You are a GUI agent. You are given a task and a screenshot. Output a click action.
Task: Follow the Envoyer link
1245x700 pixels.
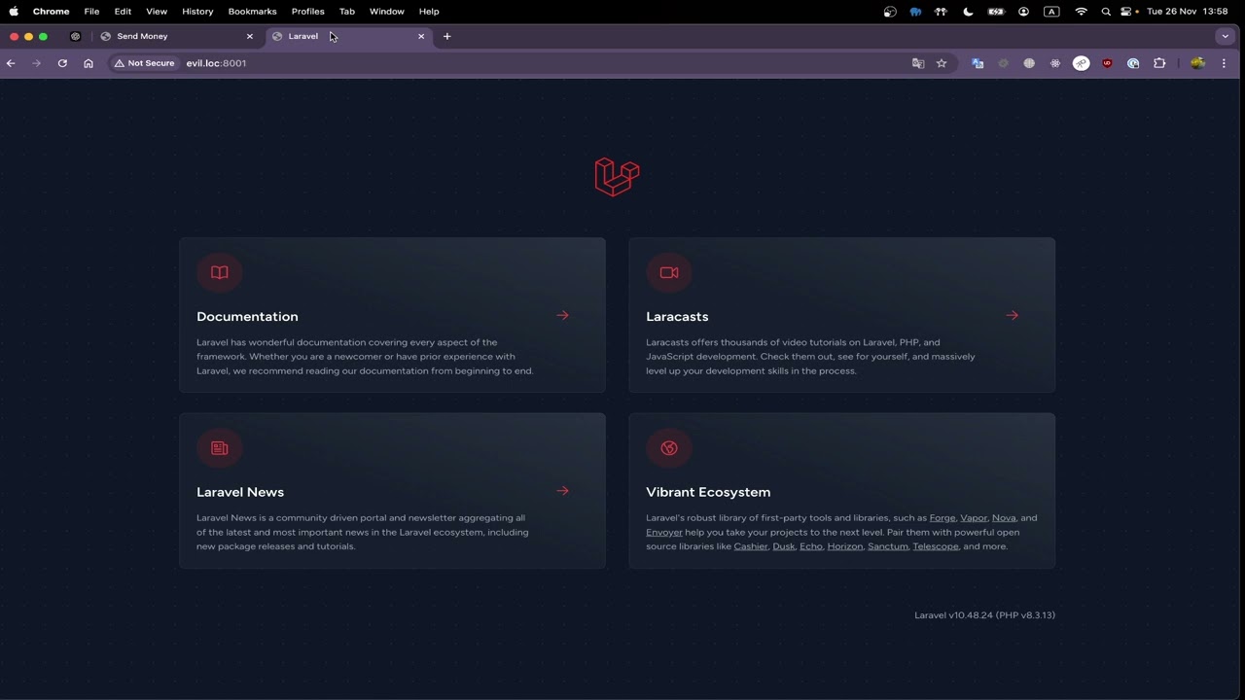coord(664,533)
